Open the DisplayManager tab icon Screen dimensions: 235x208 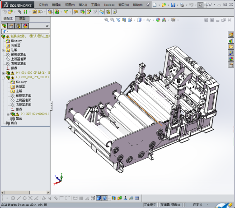coord(25,26)
